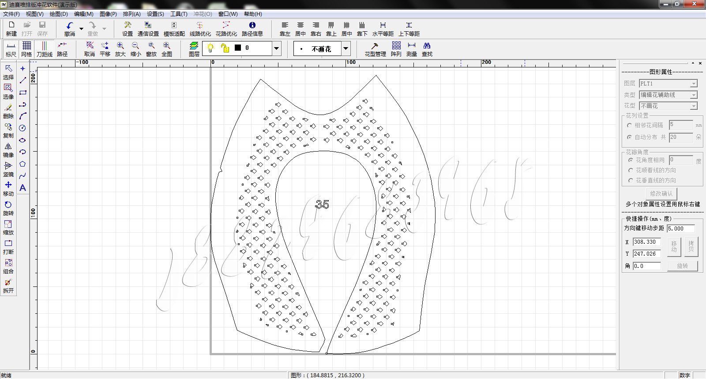Open the 排列(A) menu
Screen dimensions: 706x379
point(131,14)
